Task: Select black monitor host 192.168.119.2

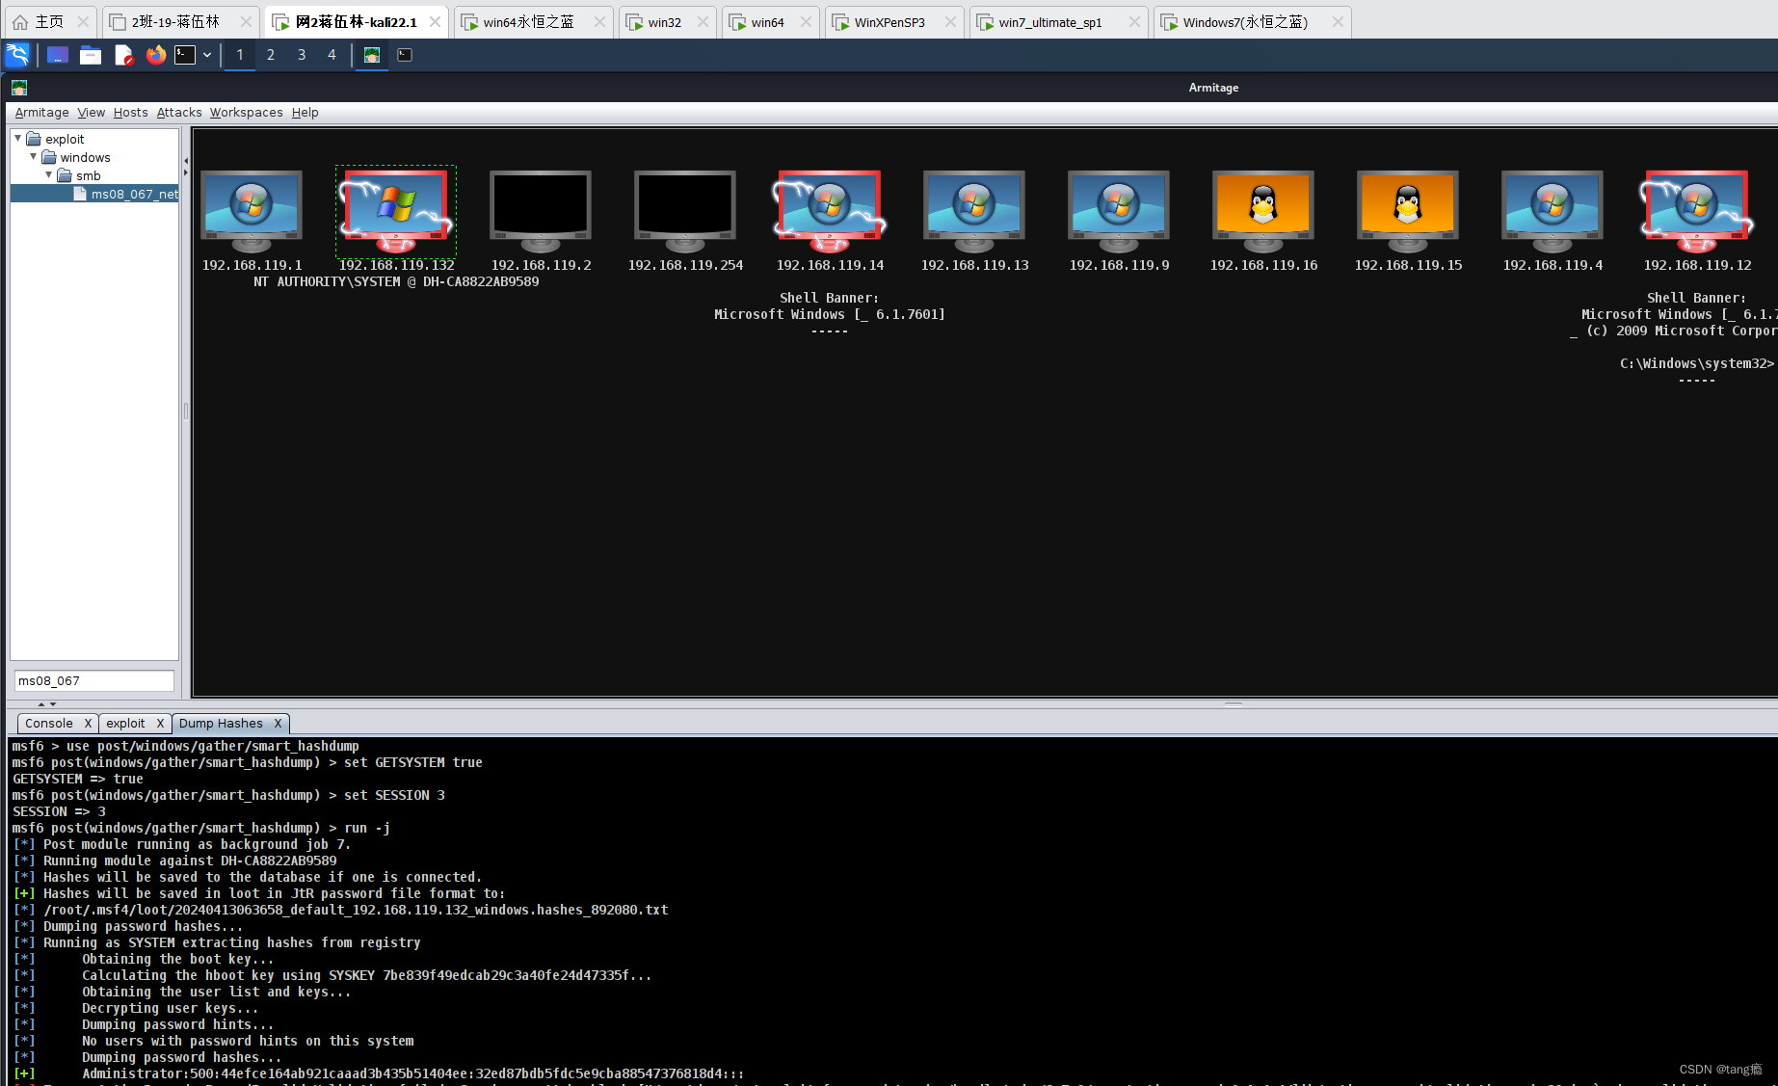Action: 541,211
